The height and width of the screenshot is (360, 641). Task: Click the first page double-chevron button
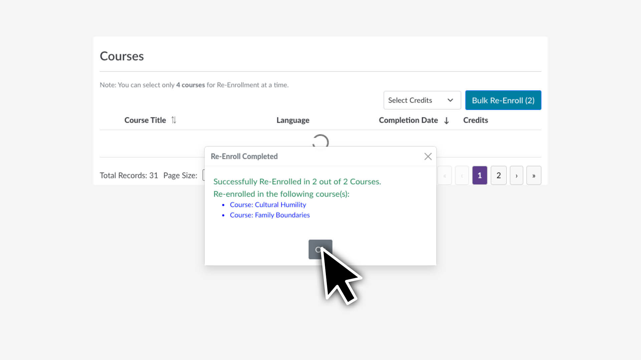444,175
